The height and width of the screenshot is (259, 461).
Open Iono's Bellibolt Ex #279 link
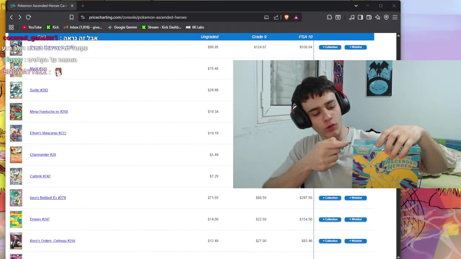coord(48,198)
